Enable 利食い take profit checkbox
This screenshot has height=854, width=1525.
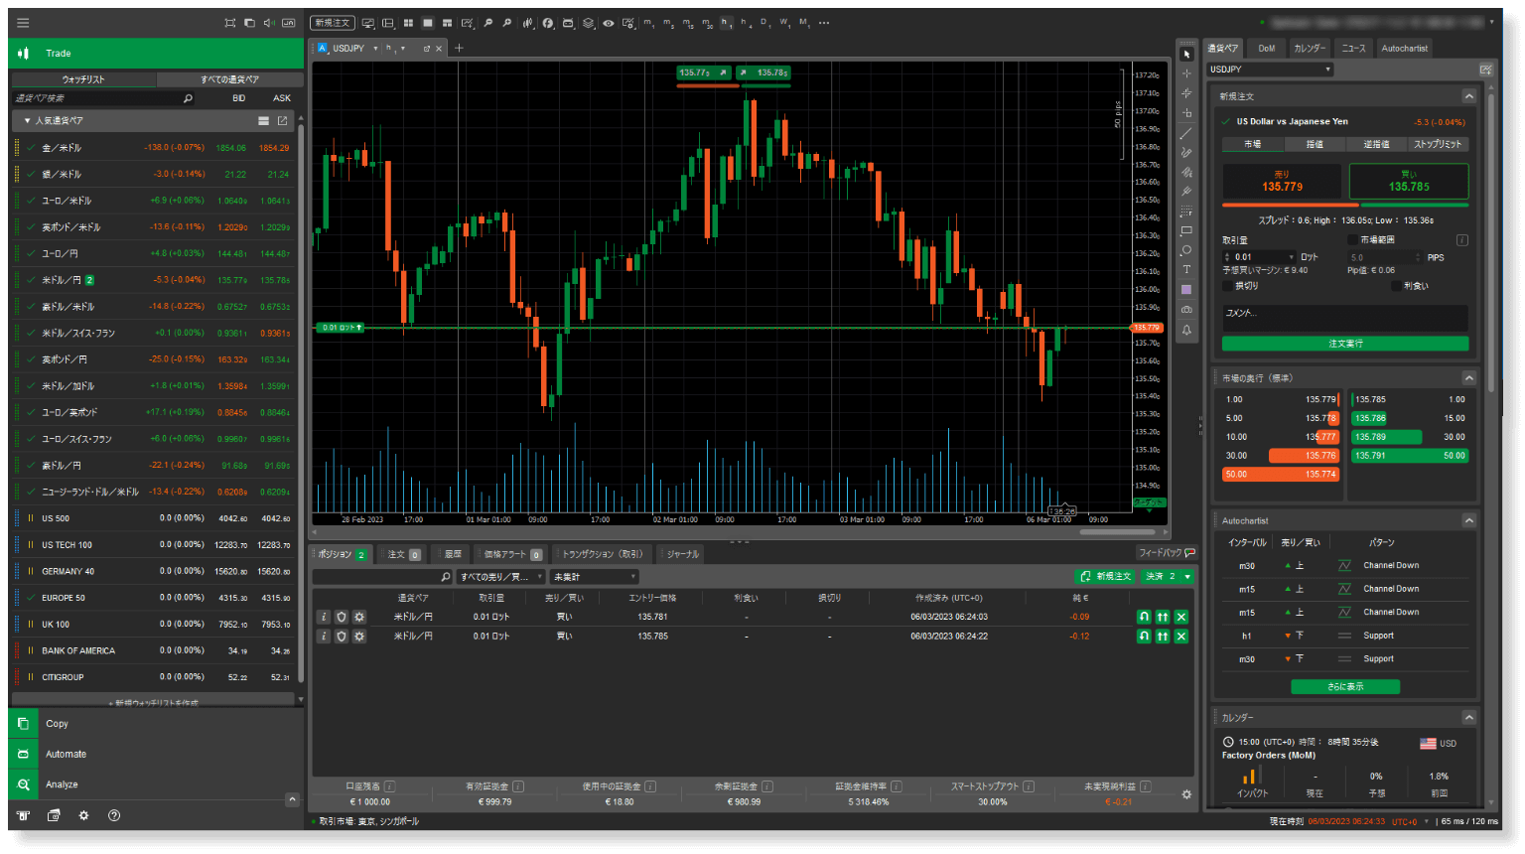[1397, 286]
